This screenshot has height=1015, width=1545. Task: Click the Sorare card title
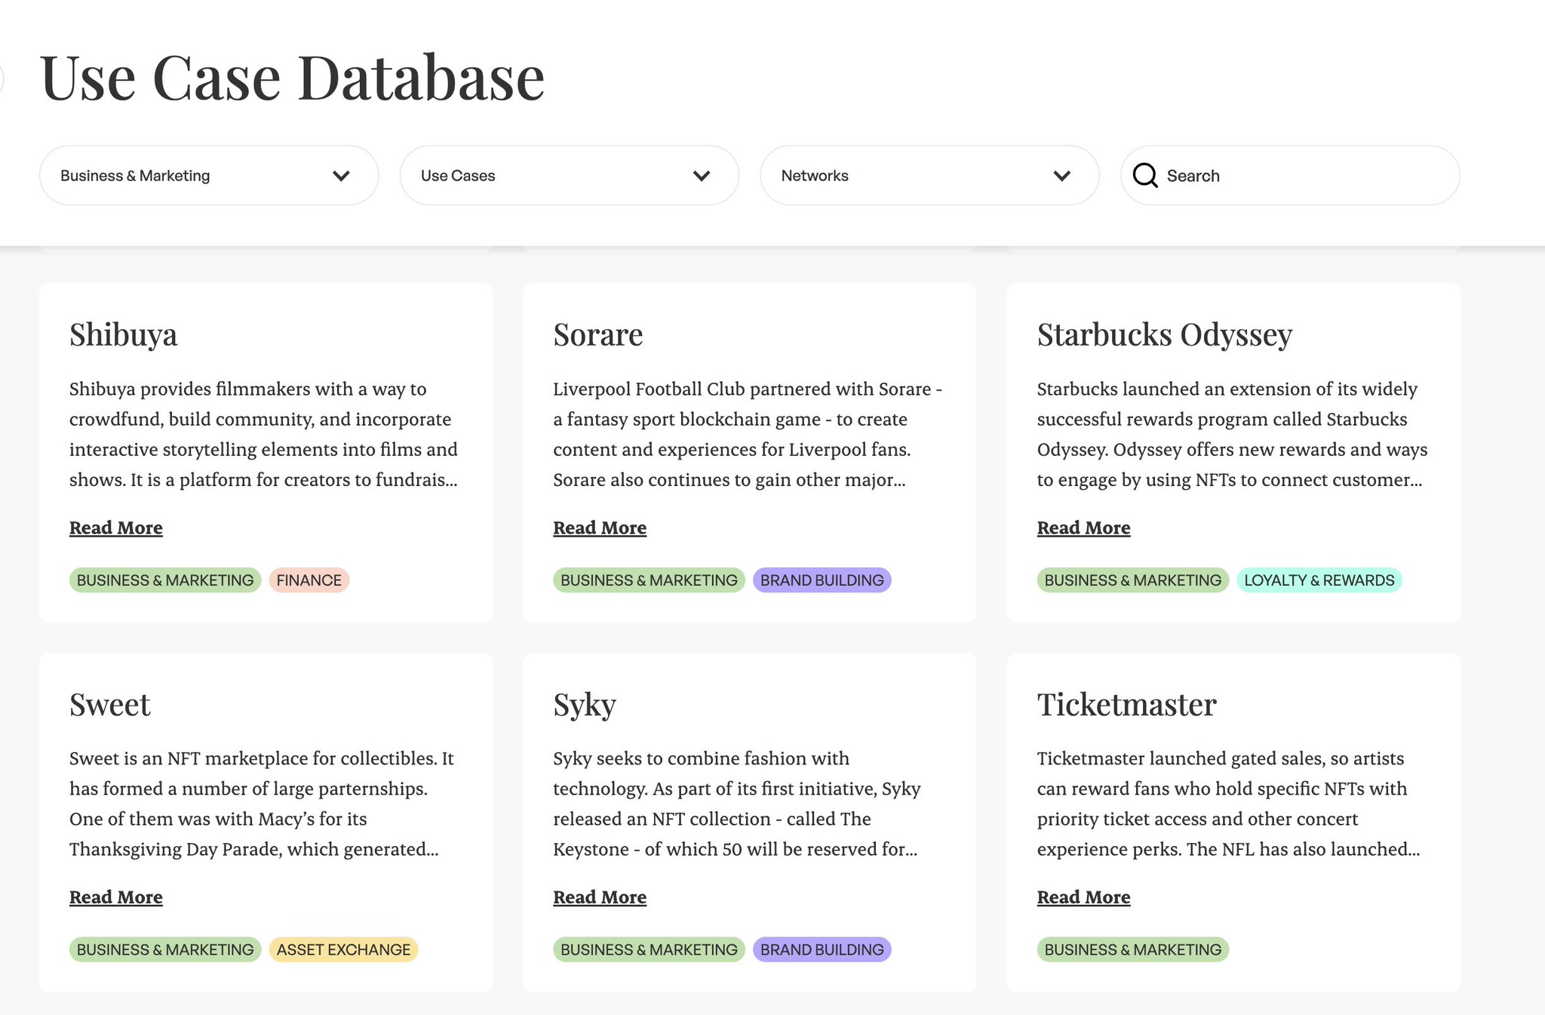(598, 334)
